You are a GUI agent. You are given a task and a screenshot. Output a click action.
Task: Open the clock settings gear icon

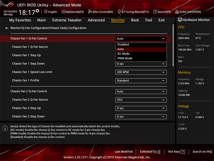click(x=37, y=11)
